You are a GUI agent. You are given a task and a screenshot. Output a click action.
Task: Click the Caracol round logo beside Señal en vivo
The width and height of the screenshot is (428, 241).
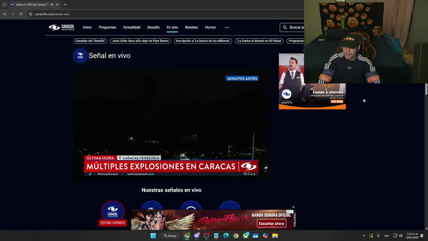80,56
